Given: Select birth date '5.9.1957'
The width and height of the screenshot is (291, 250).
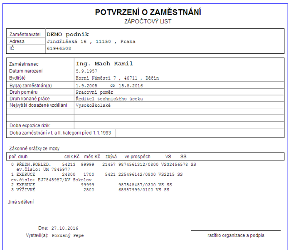Looking at the screenshot, I should pyautogui.click(x=86, y=71).
